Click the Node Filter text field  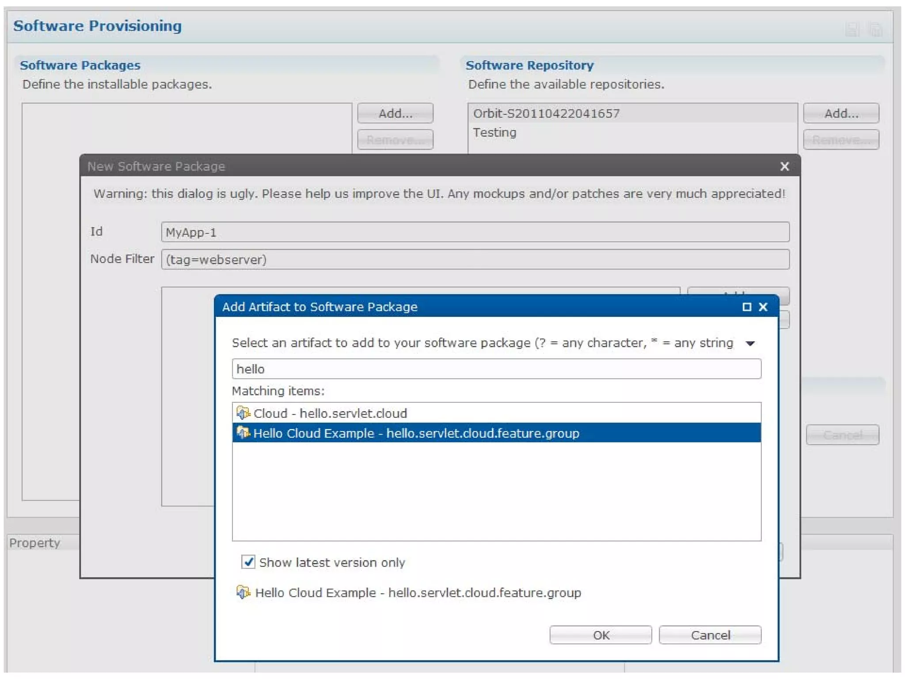coord(475,259)
